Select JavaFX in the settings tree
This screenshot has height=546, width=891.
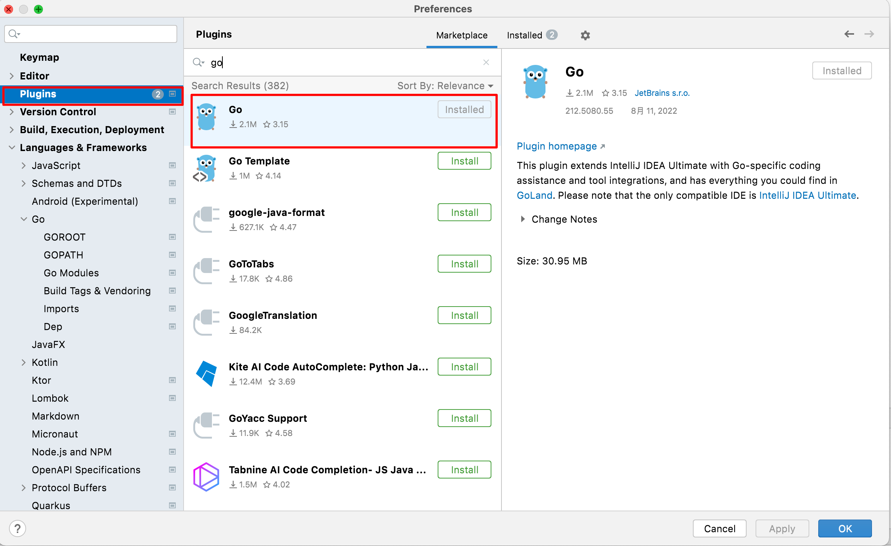click(x=48, y=345)
